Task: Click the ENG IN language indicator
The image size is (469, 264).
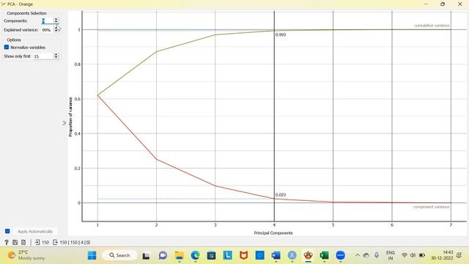Action: coord(391,255)
